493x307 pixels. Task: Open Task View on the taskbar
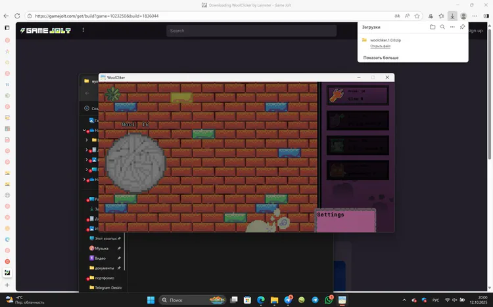[x=234, y=300]
